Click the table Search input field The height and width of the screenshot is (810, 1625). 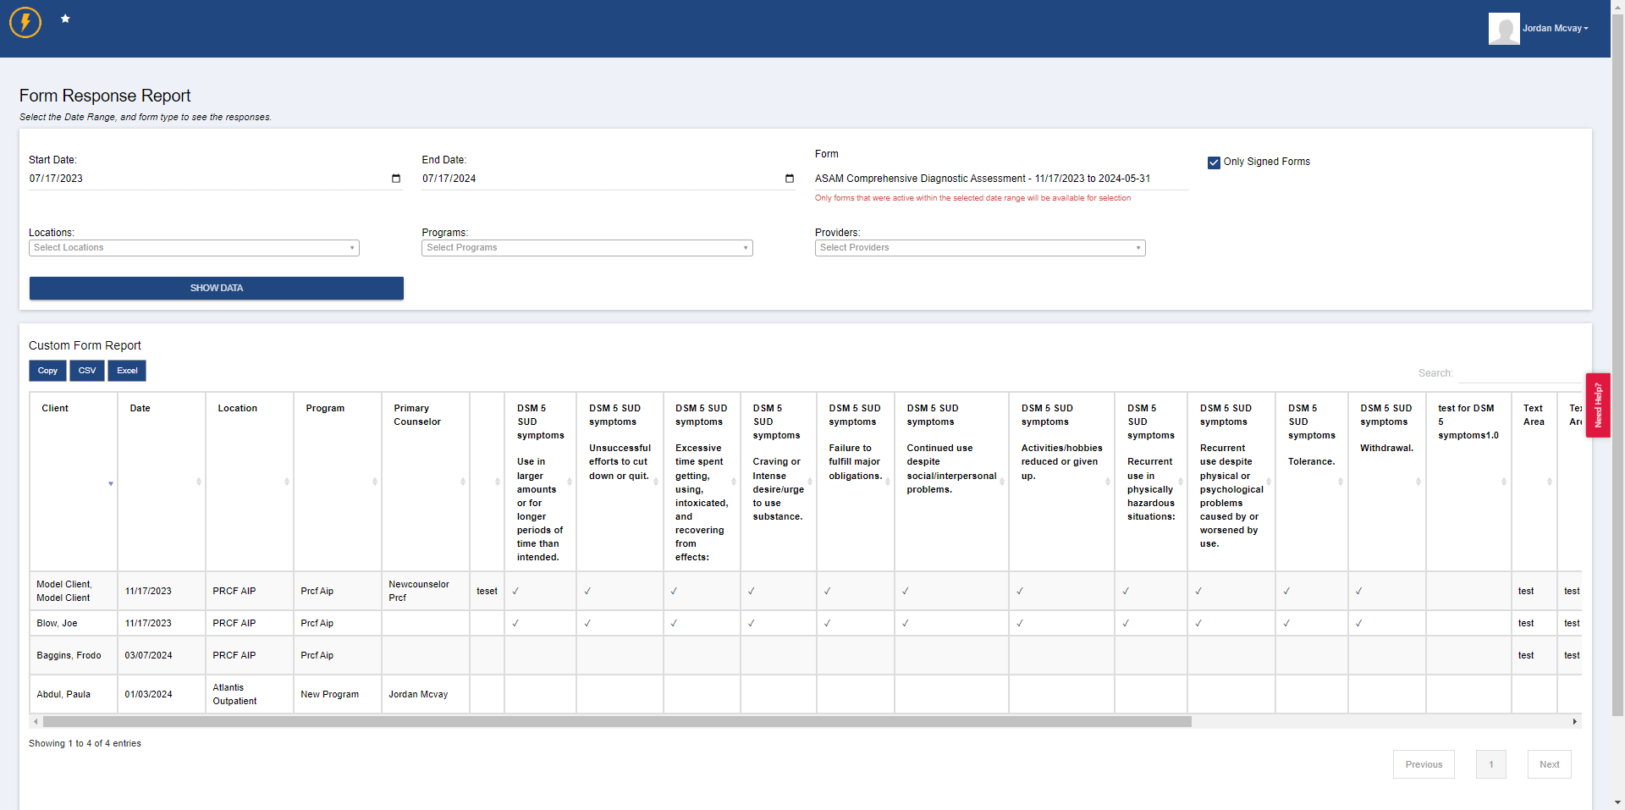click(x=1519, y=373)
